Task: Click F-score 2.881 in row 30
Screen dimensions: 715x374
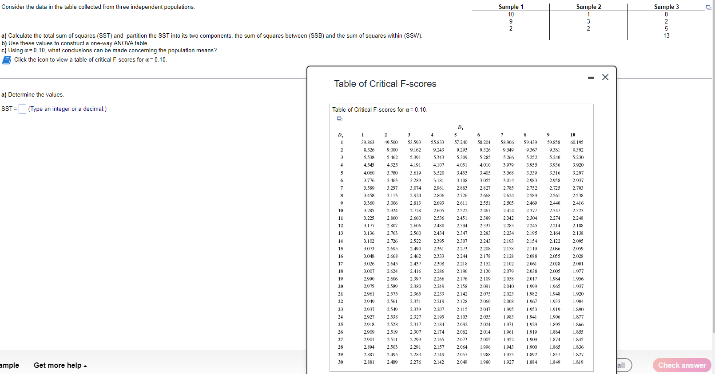Action: 369,362
